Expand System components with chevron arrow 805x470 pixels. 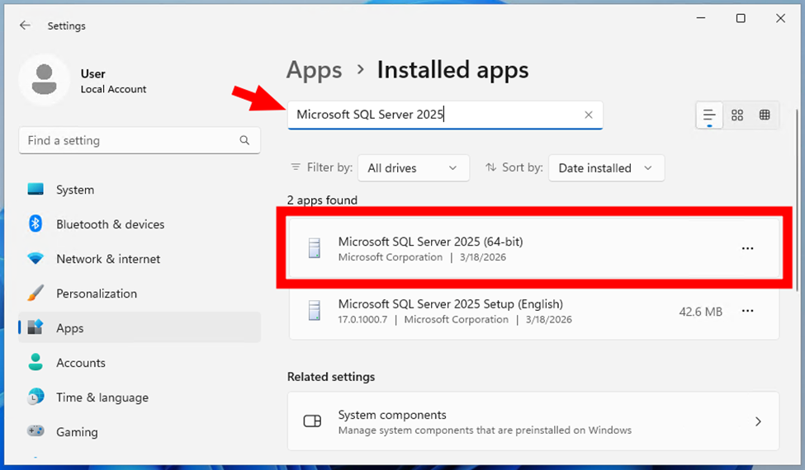click(758, 421)
